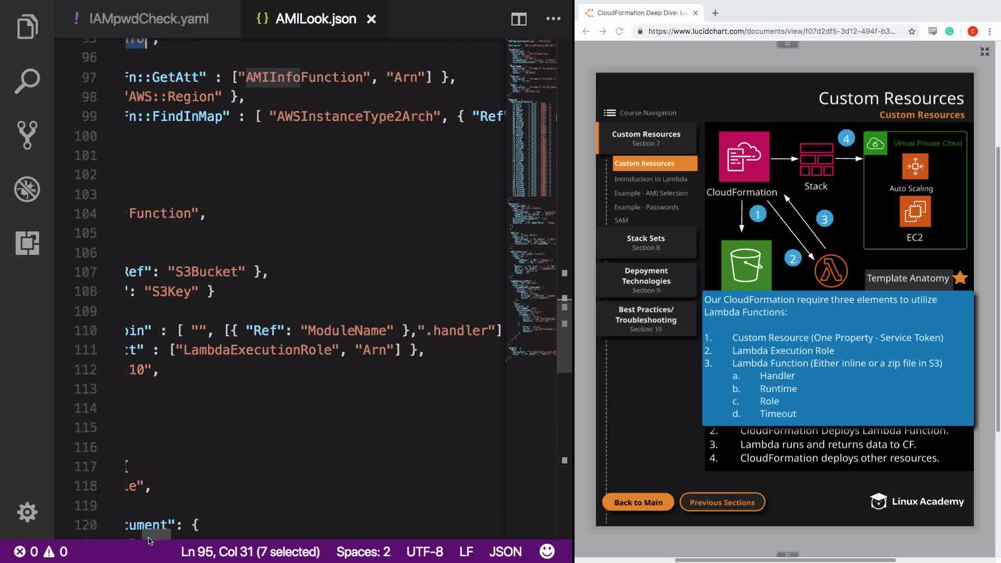Screen dimensions: 1001x563
Task: Exit fullscreen with collapse arrows icon
Action: (x=984, y=52)
